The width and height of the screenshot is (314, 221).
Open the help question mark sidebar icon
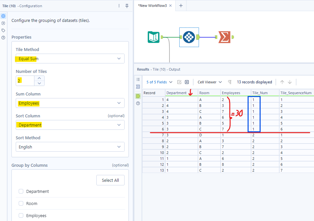pos(3,38)
